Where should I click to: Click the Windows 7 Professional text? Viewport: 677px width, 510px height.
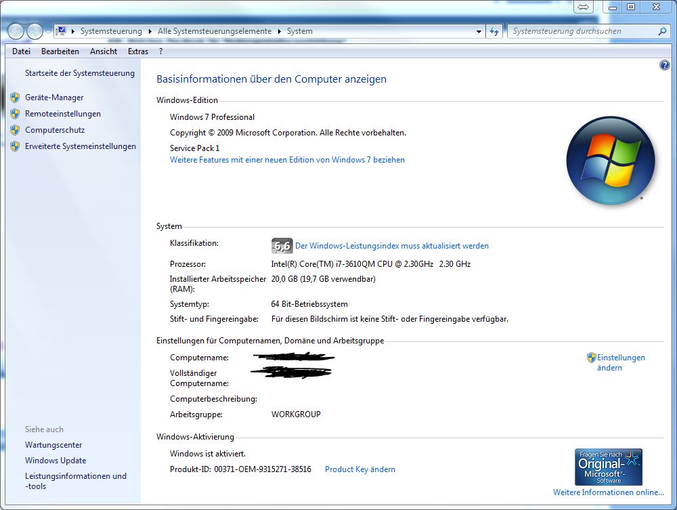[212, 117]
